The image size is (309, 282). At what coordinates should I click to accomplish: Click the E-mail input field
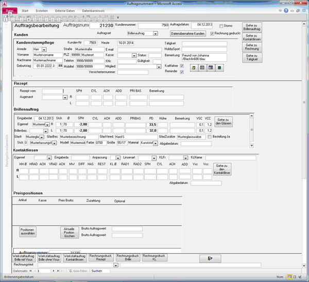click(x=140, y=50)
